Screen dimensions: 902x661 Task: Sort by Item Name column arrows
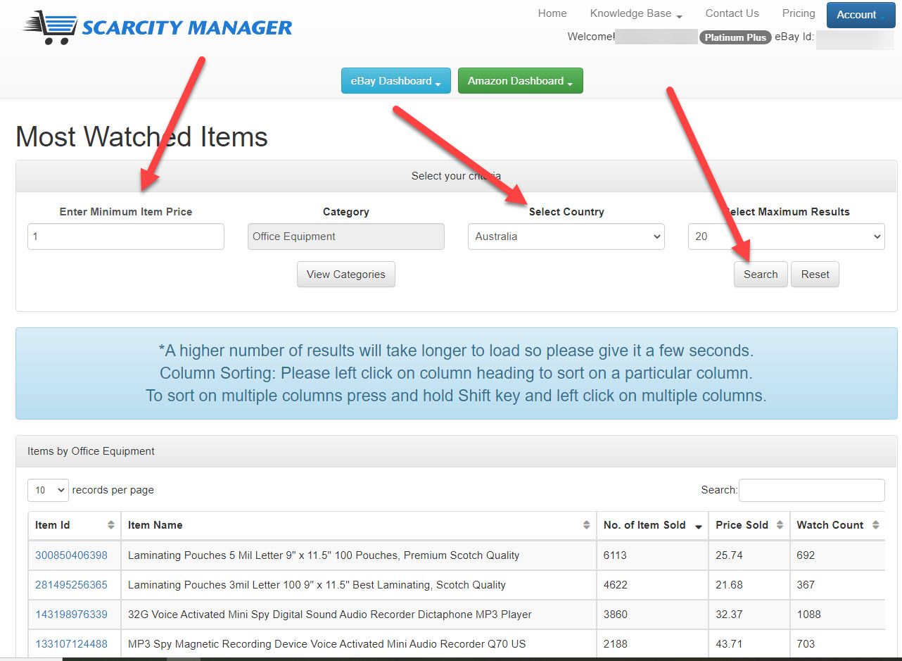click(587, 525)
